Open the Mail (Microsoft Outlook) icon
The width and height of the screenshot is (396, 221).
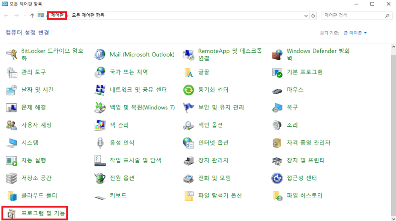100,54
